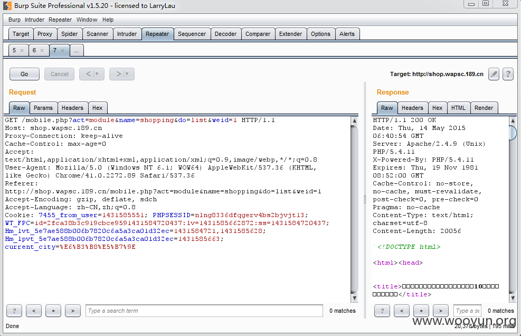Select Repeater sub-tab 5
The height and width of the screenshot is (336, 521).
14,50
